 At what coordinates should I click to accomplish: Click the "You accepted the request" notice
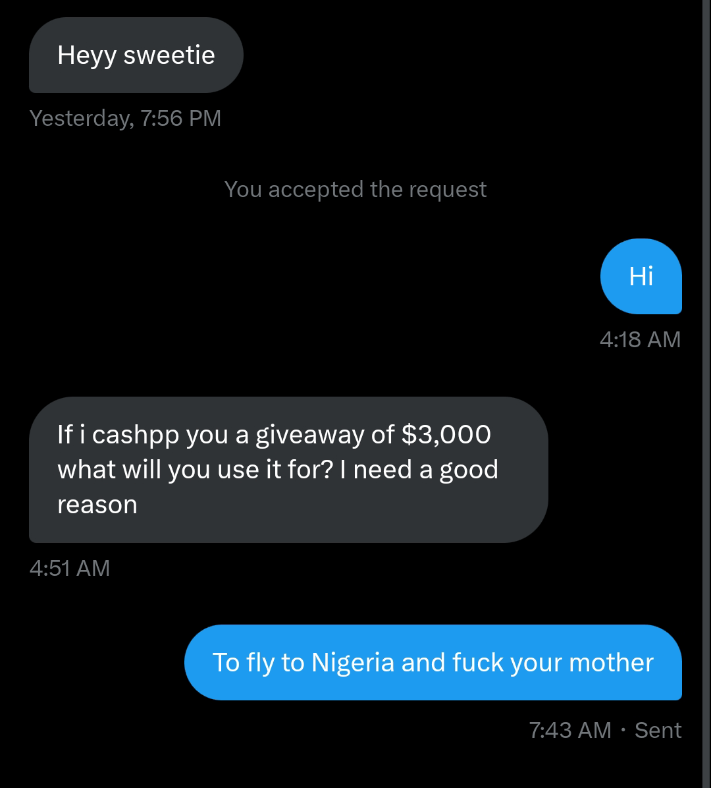point(355,190)
